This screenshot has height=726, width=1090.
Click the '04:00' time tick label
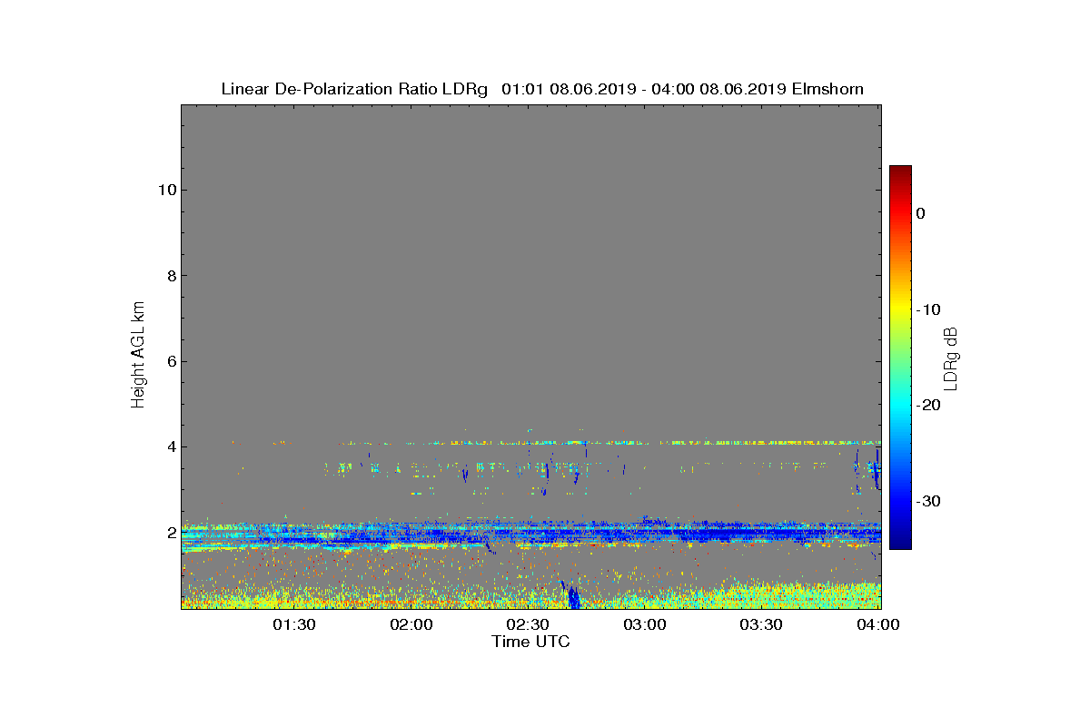879,624
